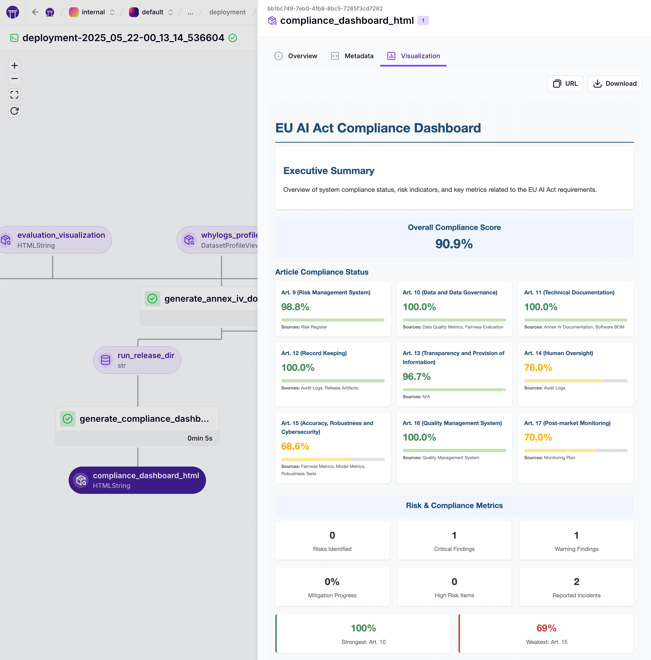The height and width of the screenshot is (660, 651).
Task: Click the refresh canvas icon
Action: pyautogui.click(x=14, y=111)
